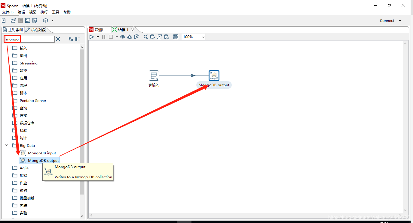Open the stop options dropdown arrow
The image size is (413, 223).
pyautogui.click(x=117, y=37)
